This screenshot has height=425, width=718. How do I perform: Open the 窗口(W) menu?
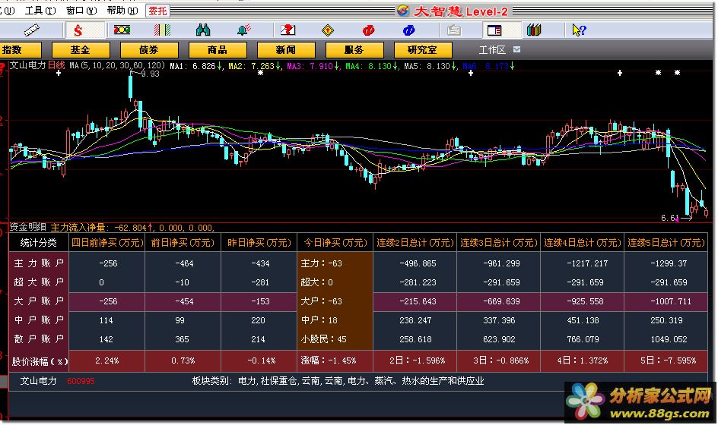pos(81,10)
